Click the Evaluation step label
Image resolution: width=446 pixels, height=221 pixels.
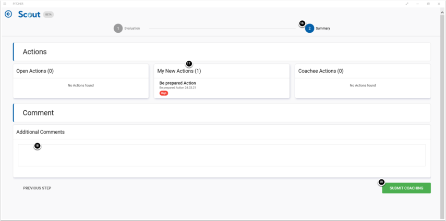pos(132,28)
